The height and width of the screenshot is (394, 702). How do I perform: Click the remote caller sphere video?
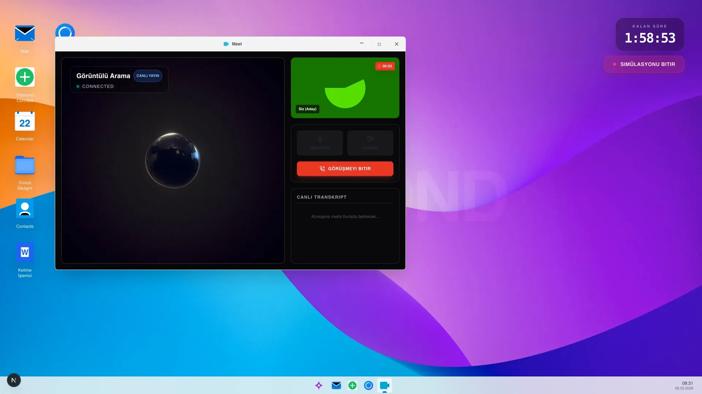173,160
